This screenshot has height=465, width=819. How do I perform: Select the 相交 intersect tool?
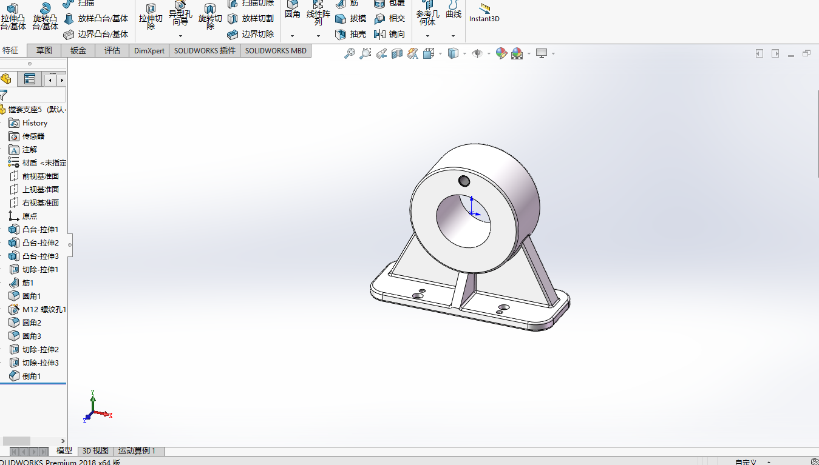coord(390,19)
